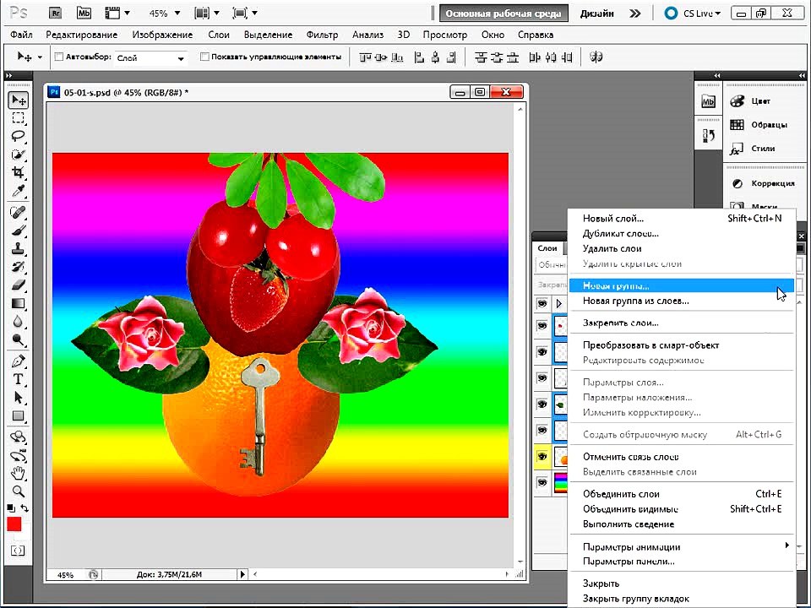The image size is (811, 608).
Task: Open the 45% zoom level dropdown
Action: click(x=165, y=13)
